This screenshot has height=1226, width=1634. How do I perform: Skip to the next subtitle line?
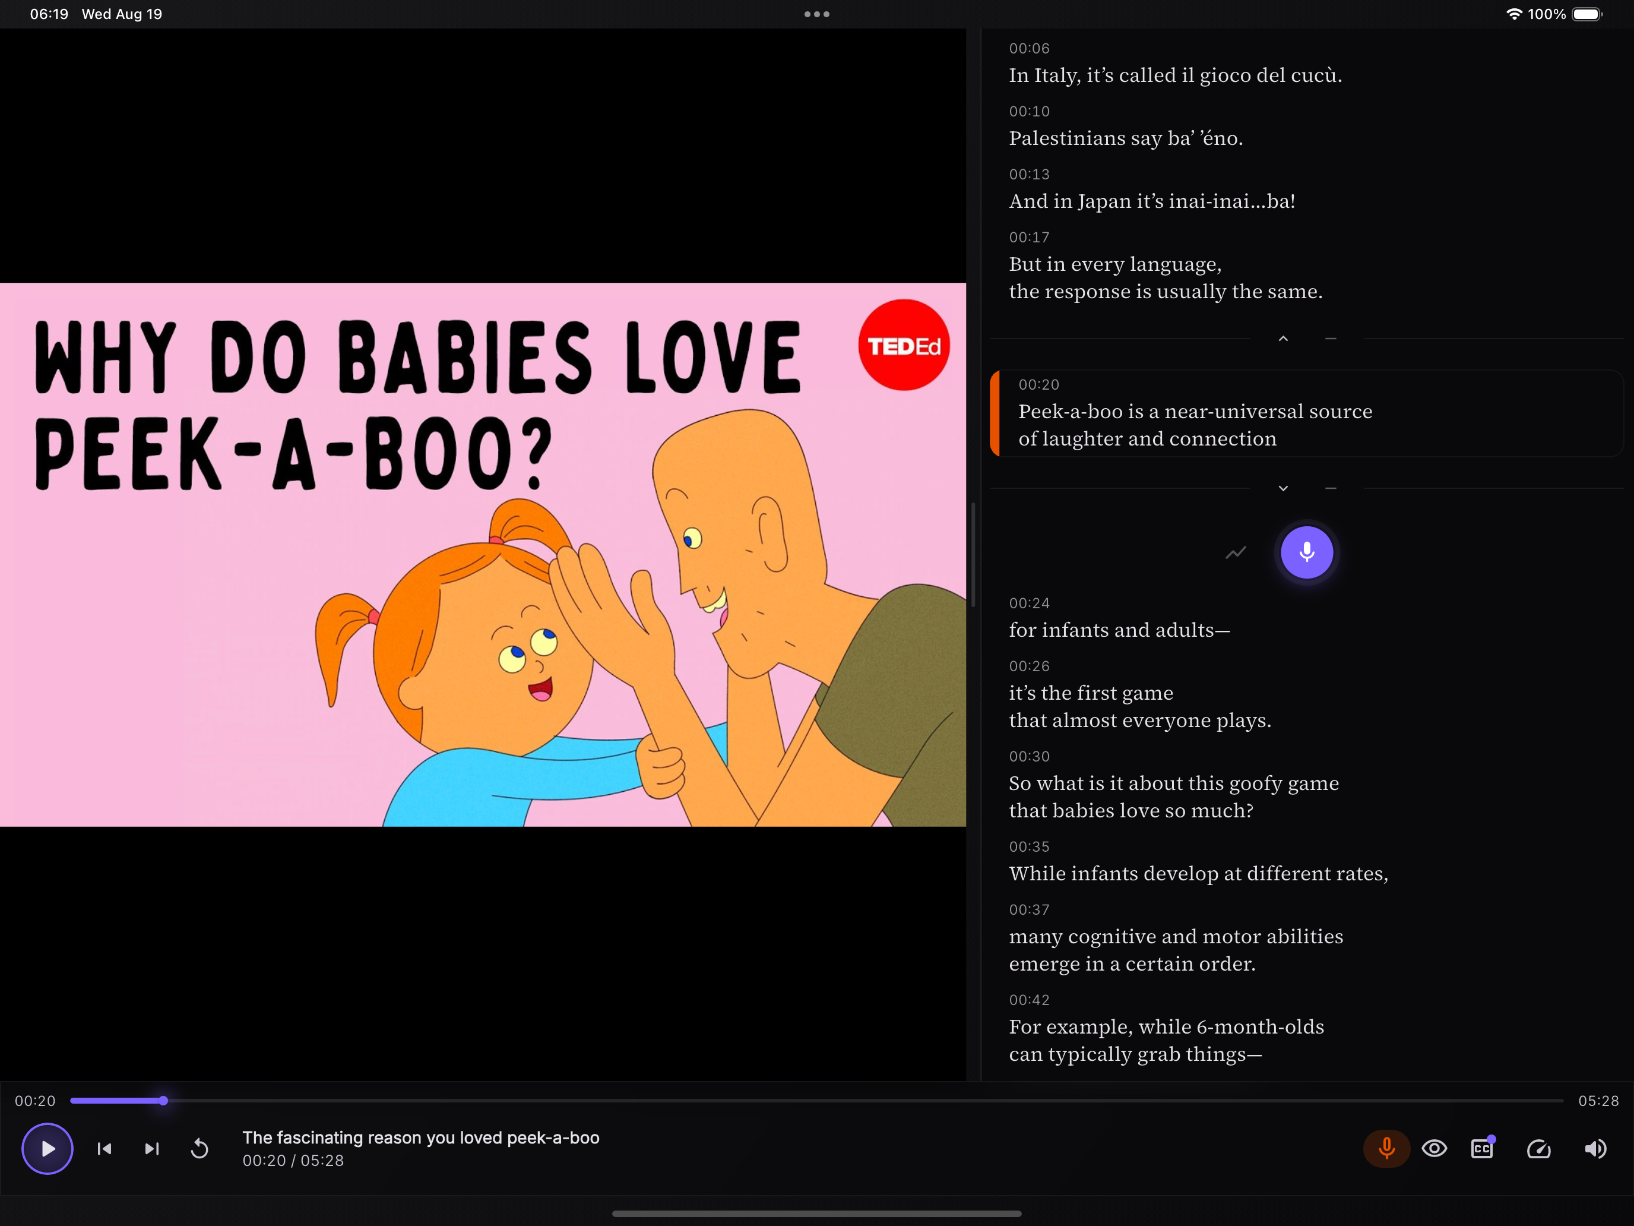click(x=152, y=1148)
